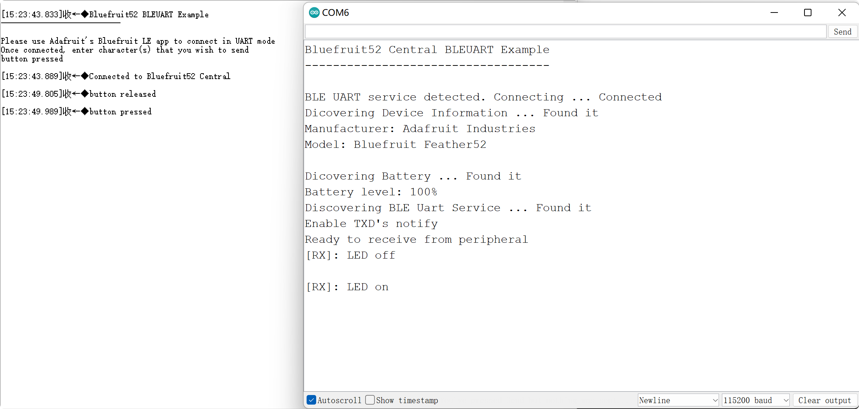Enable the Show timestamp checkbox

(x=370, y=400)
